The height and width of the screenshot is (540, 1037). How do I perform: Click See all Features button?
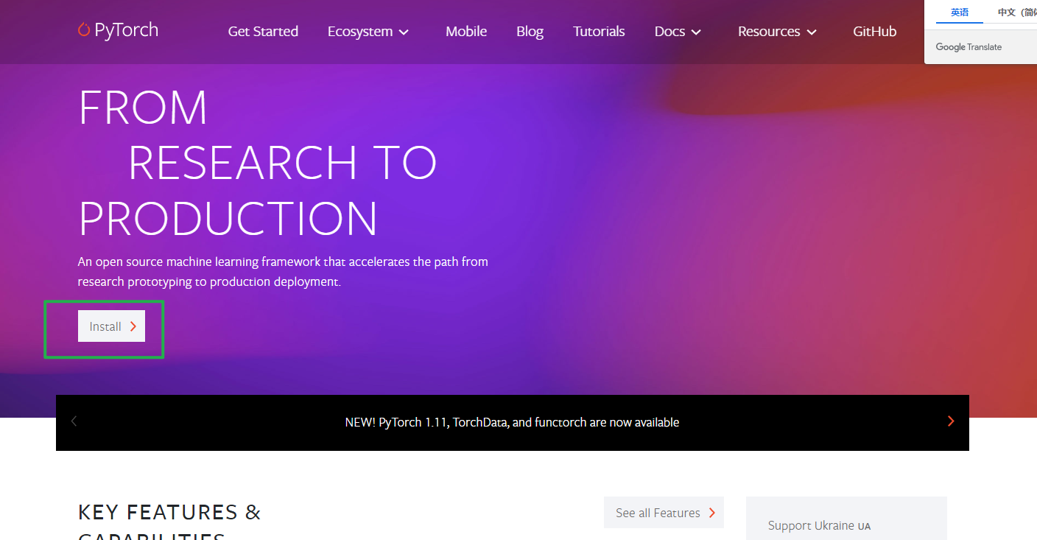point(664,513)
